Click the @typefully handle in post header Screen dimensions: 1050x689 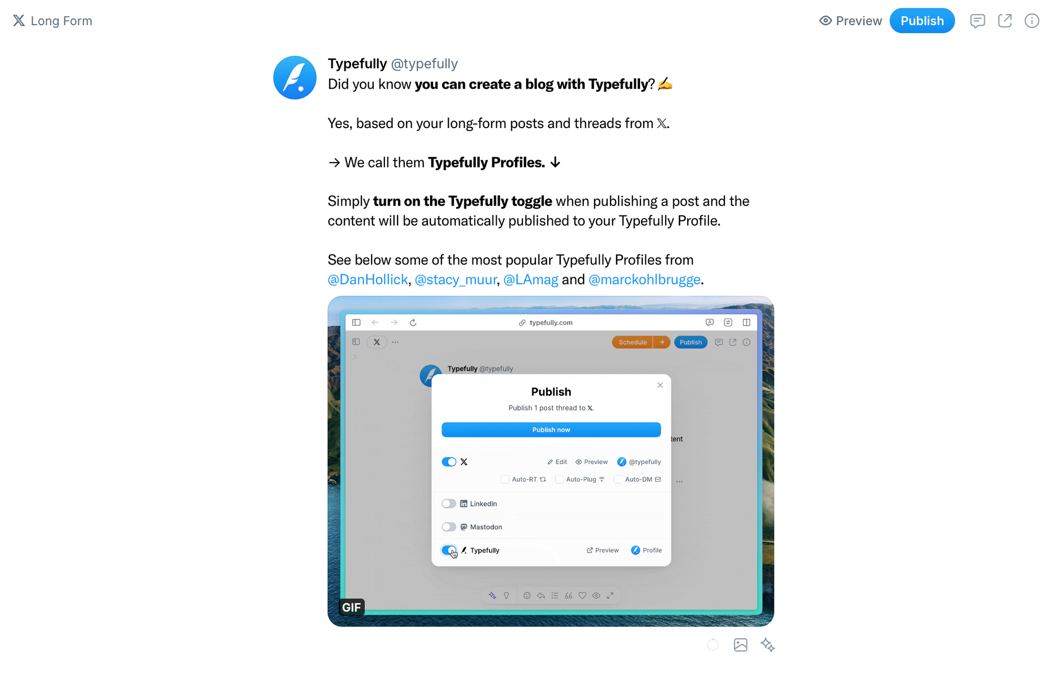click(x=424, y=63)
